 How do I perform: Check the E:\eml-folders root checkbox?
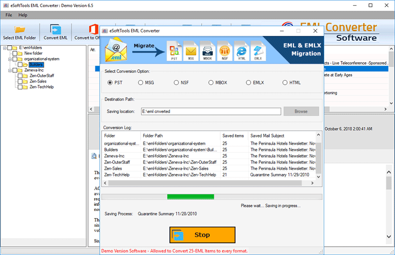coord(10,48)
